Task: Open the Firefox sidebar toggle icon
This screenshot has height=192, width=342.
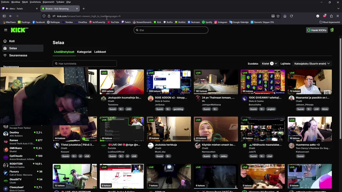Action: click(4, 16)
